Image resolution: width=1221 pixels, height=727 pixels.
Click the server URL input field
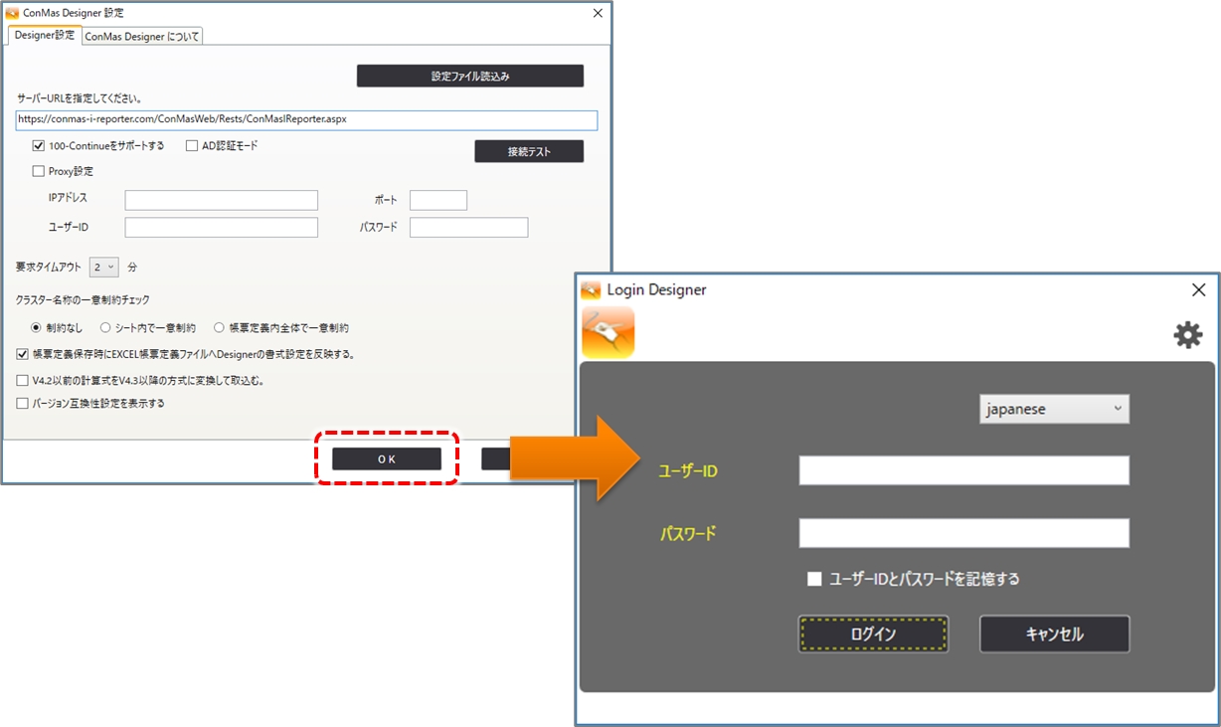click(x=307, y=119)
